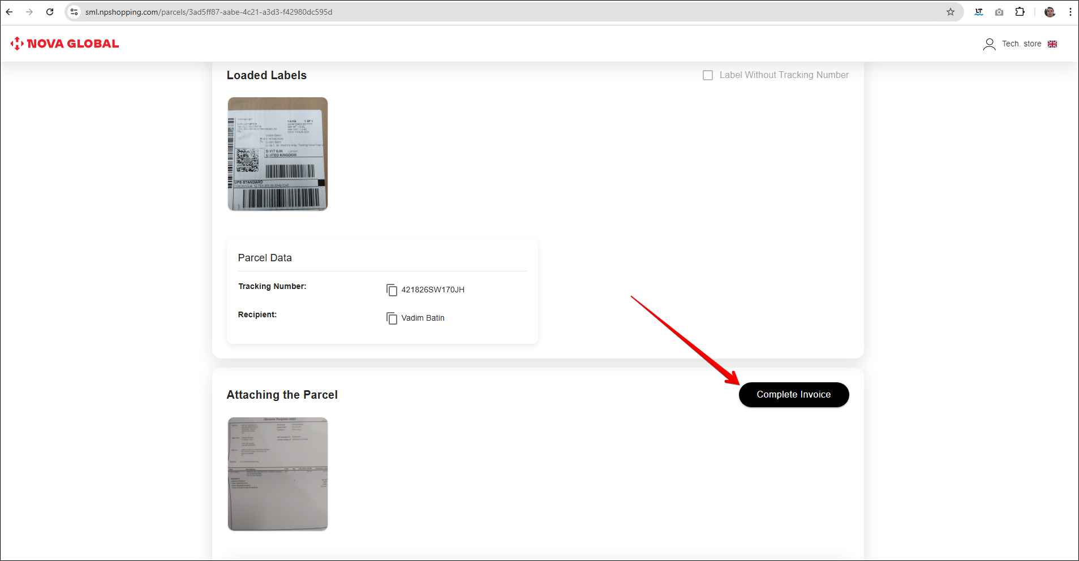Open the Chrome three-dot menu
Image resolution: width=1079 pixels, height=561 pixels.
[x=1070, y=12]
